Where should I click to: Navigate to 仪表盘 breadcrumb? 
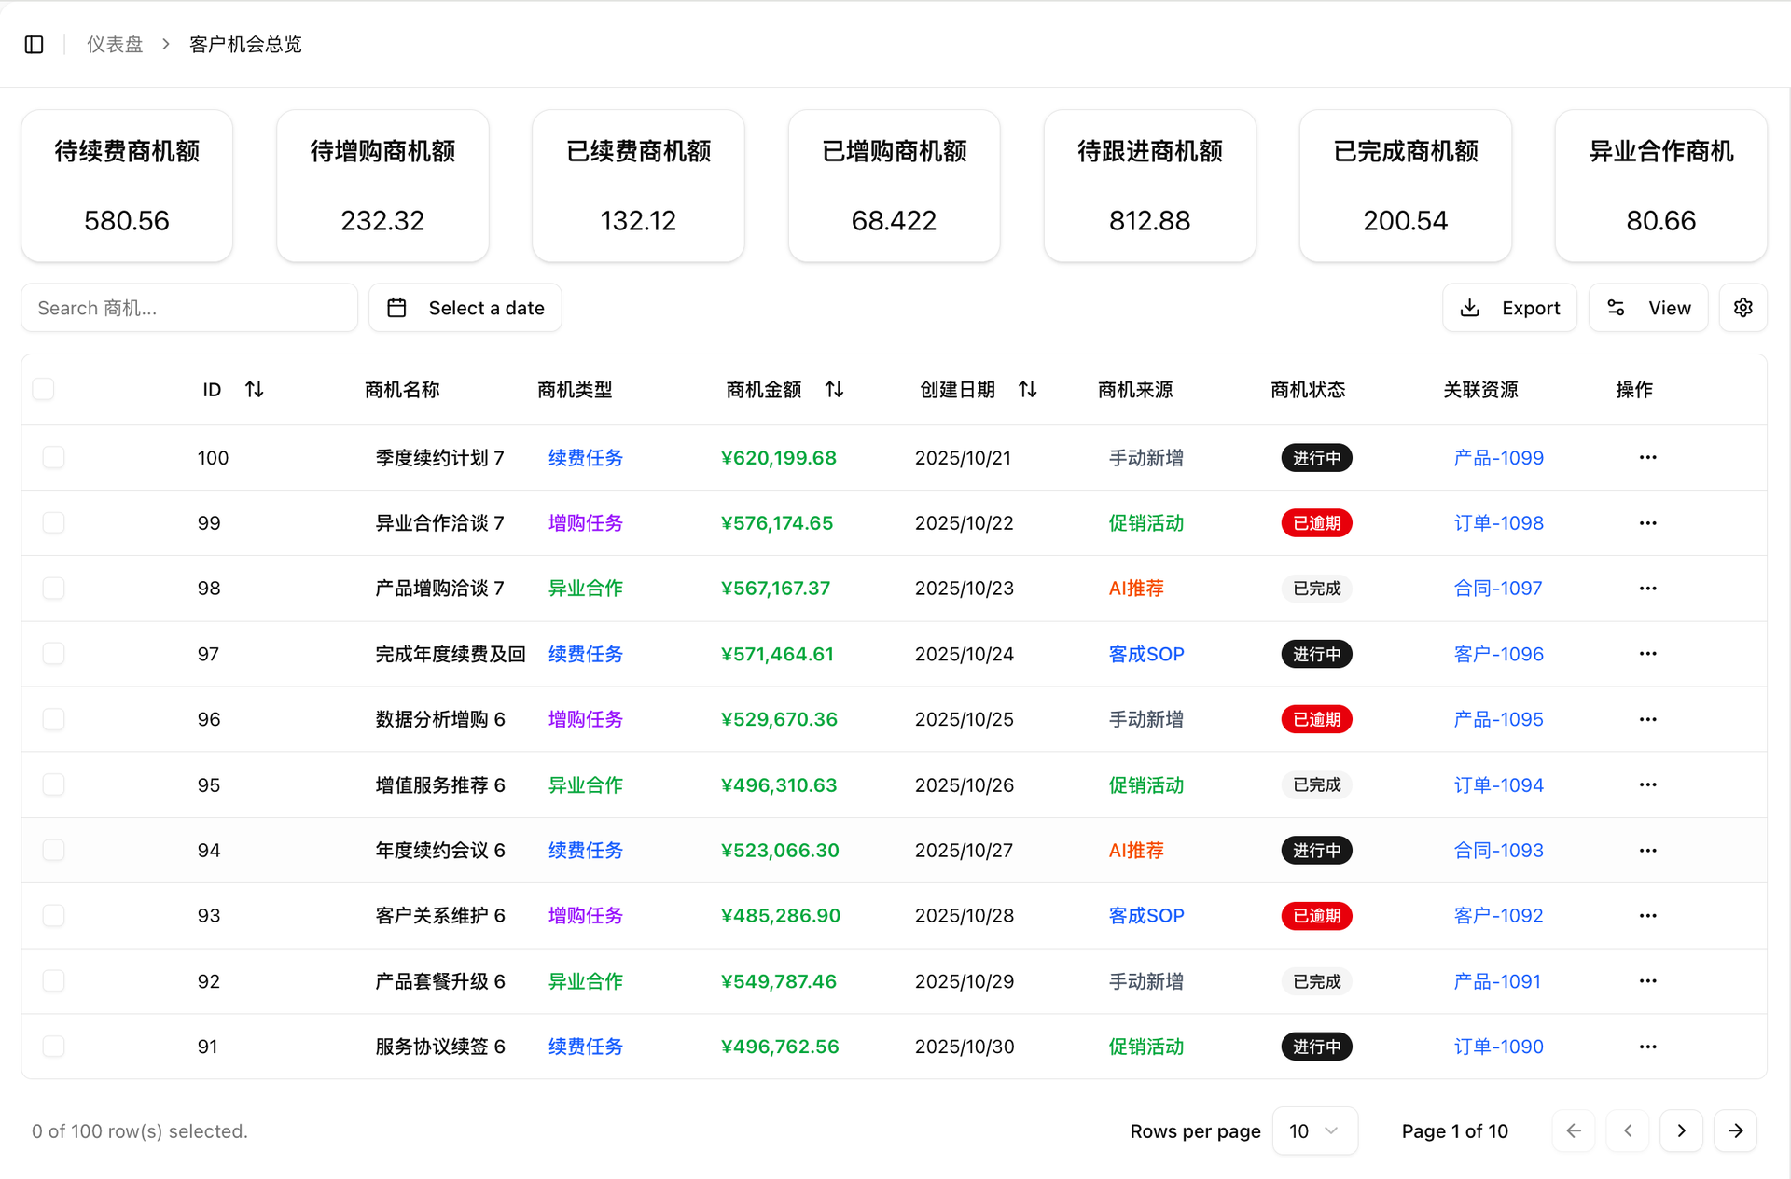coord(115,45)
